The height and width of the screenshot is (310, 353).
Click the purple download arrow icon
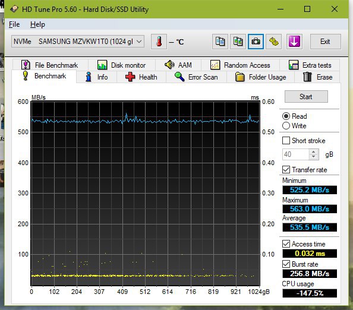point(295,42)
